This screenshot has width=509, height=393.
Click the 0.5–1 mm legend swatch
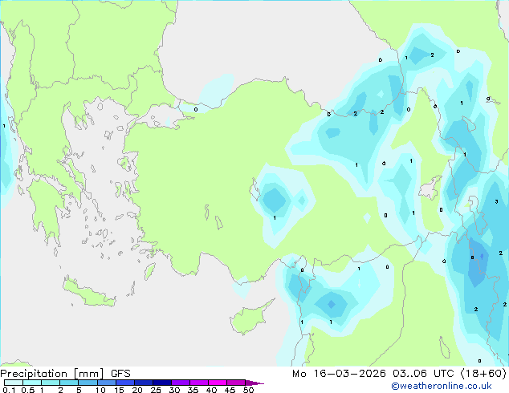(32, 383)
